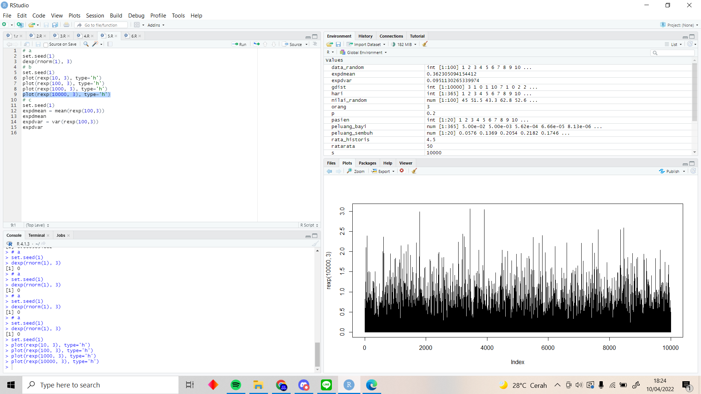Screen dimensions: 701x394
Task: Go to next section down arrow
Action: point(274,44)
